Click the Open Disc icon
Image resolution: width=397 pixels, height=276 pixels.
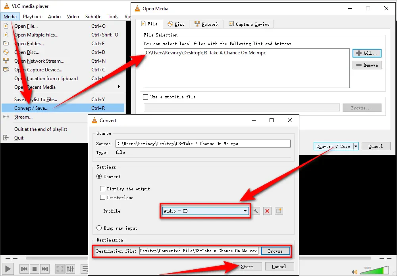click(x=6, y=52)
